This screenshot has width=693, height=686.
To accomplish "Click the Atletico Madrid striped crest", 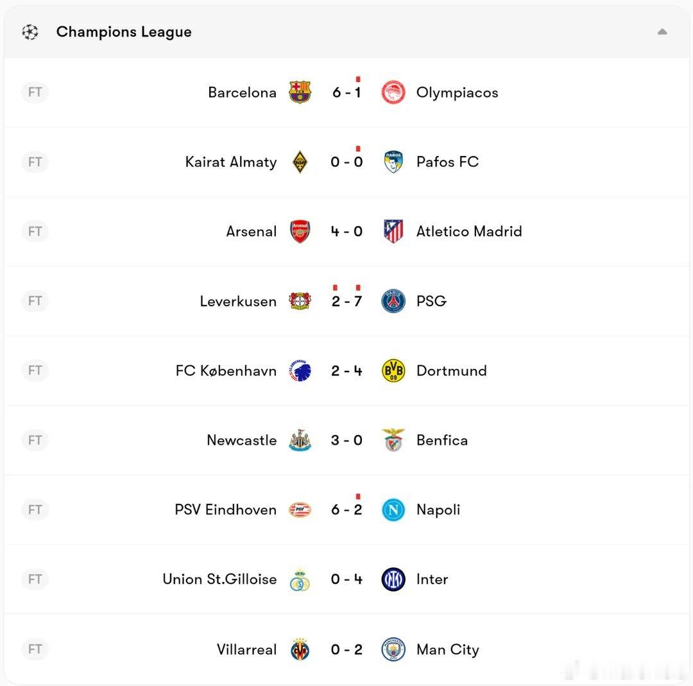I will tap(393, 231).
